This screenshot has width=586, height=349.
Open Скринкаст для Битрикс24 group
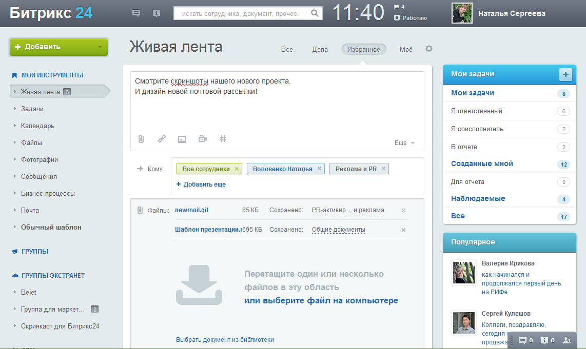(x=60, y=326)
